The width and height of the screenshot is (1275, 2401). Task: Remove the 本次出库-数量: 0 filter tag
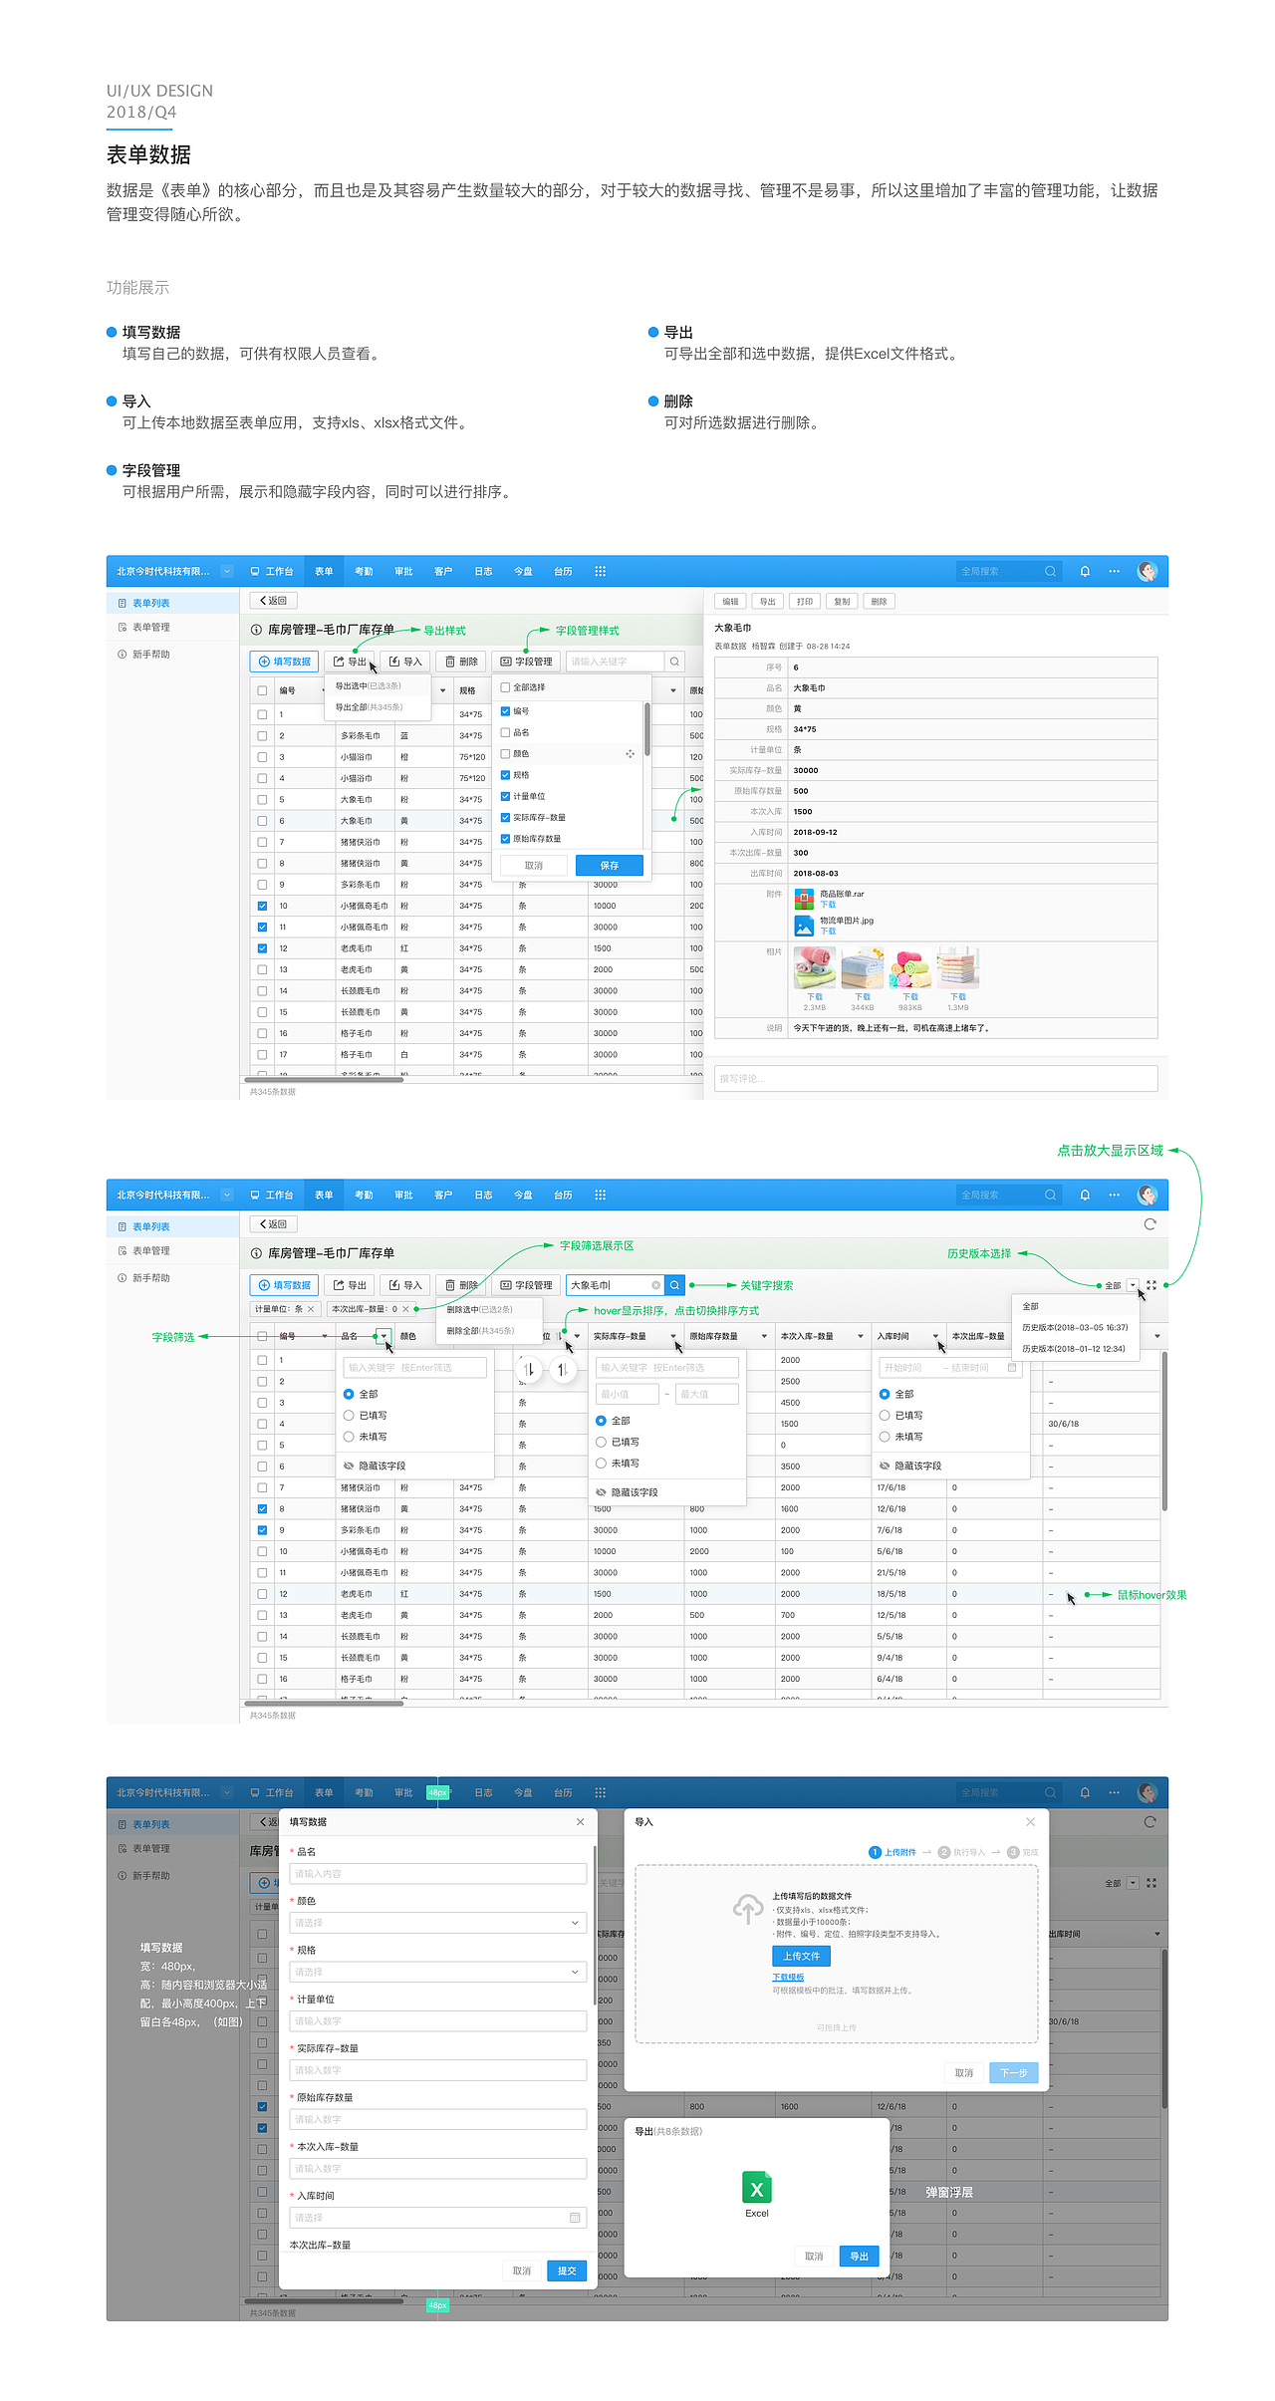(x=405, y=1309)
